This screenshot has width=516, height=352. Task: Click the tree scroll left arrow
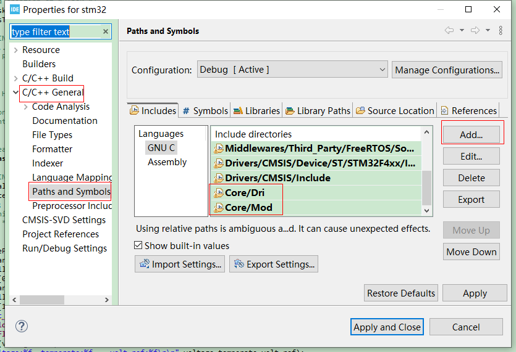[14, 300]
